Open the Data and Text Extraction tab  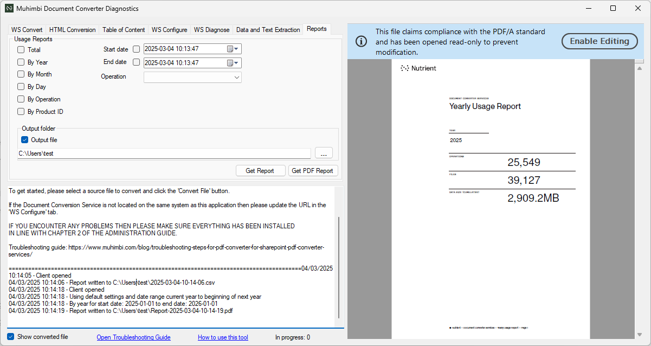click(x=268, y=30)
